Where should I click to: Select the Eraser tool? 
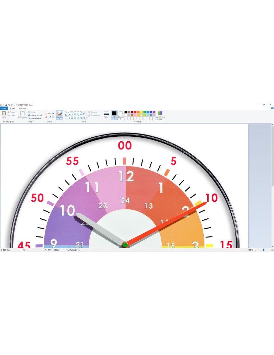pos(46,117)
